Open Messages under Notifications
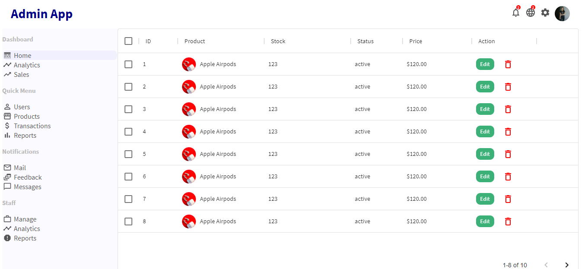This screenshot has height=269, width=582. coord(59,187)
